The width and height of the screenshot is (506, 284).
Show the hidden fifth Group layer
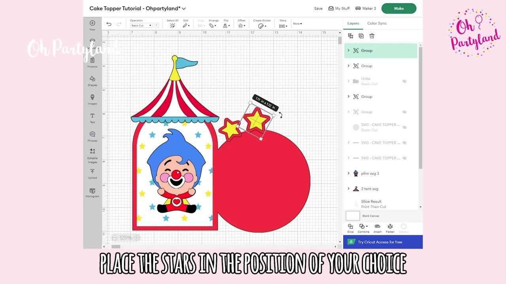pos(404,112)
